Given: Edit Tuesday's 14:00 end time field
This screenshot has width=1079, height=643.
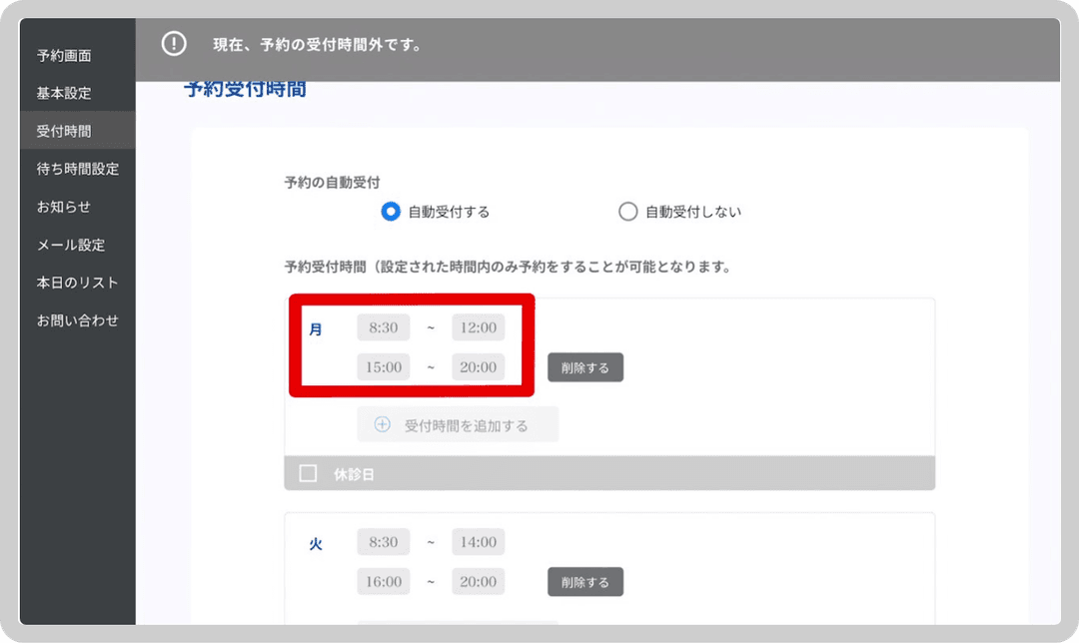Looking at the screenshot, I should tap(478, 541).
